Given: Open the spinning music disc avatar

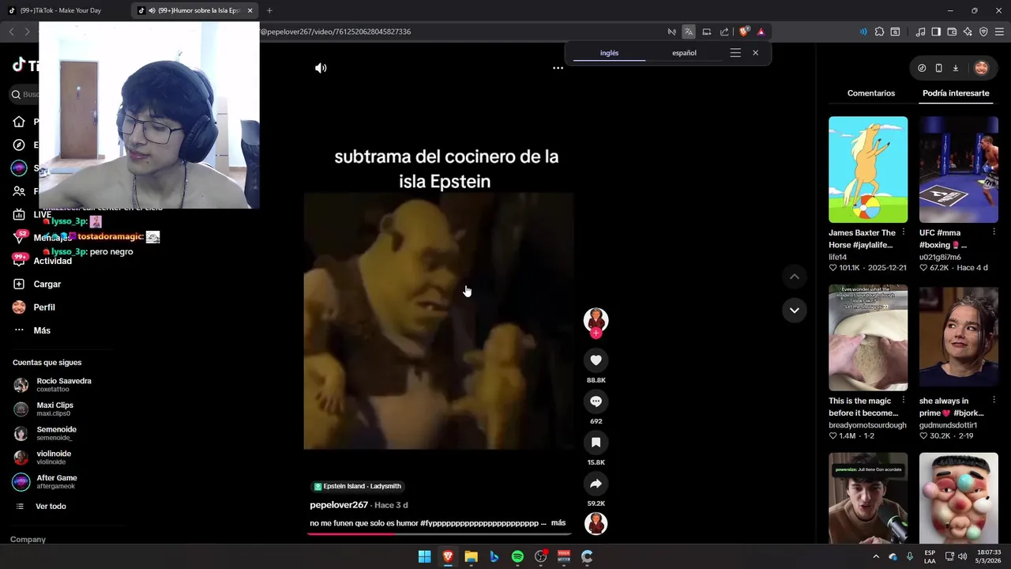Looking at the screenshot, I should [x=596, y=523].
